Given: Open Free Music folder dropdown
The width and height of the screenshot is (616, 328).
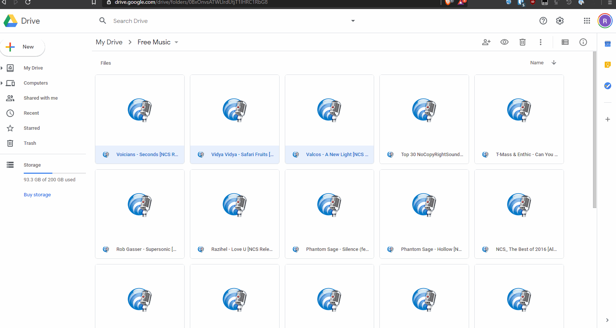Looking at the screenshot, I should [176, 43].
